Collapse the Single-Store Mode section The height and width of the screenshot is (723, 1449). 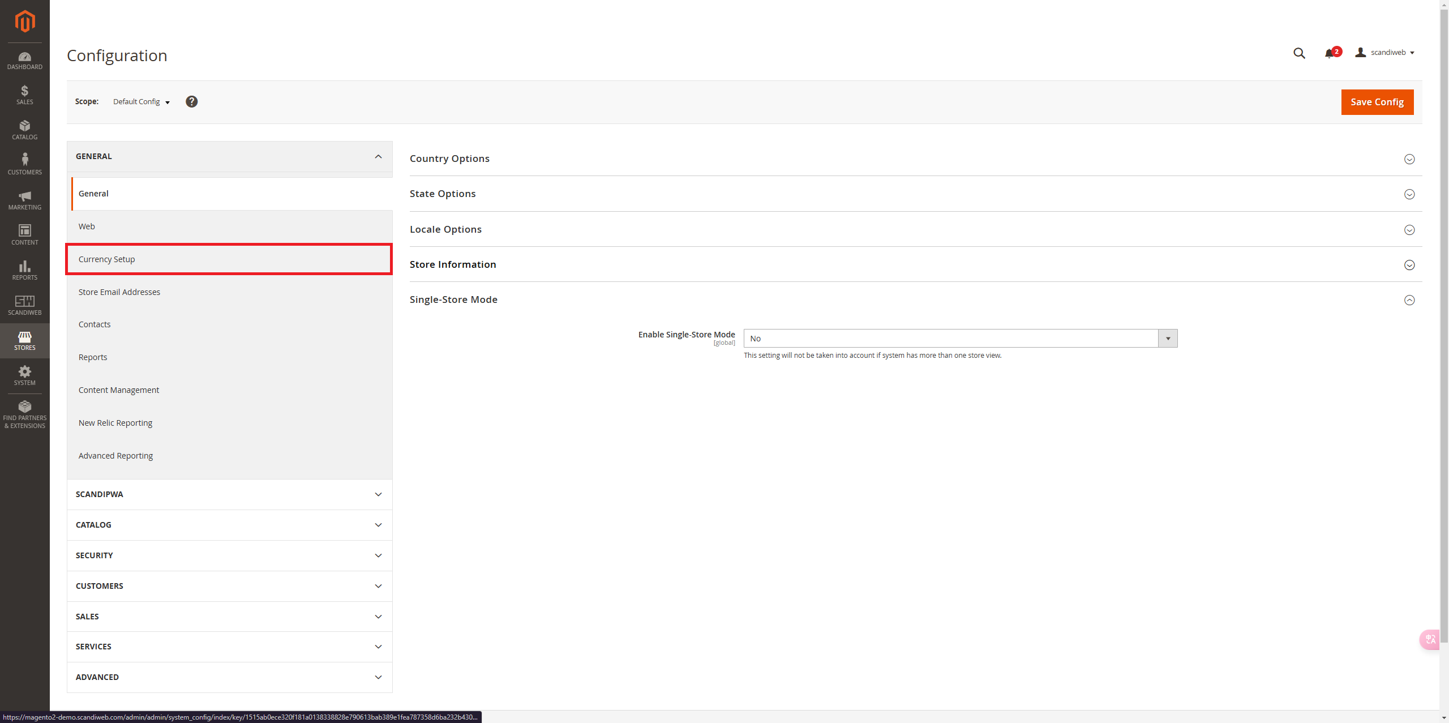[x=1409, y=300]
